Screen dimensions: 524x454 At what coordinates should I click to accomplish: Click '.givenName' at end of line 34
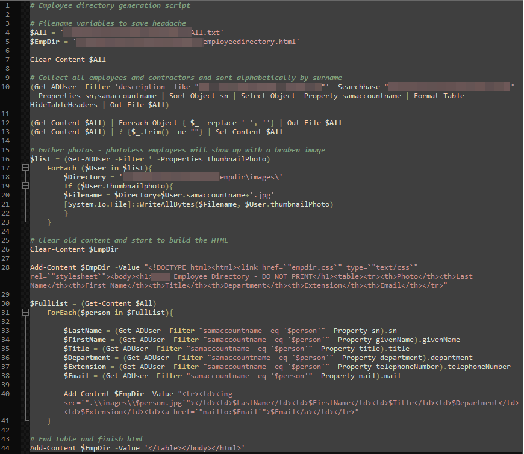point(439,340)
